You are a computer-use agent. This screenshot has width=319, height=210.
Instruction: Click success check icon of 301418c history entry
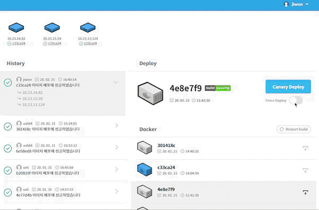8,126
